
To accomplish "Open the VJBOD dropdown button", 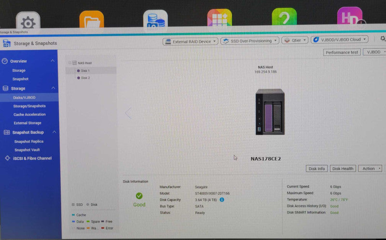I will coord(374,52).
